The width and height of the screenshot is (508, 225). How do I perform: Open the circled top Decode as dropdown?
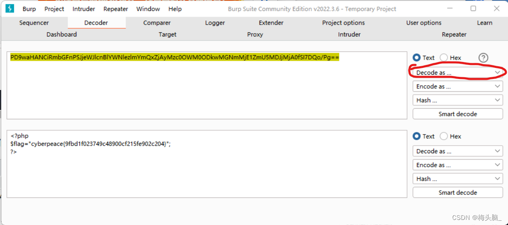[458, 73]
